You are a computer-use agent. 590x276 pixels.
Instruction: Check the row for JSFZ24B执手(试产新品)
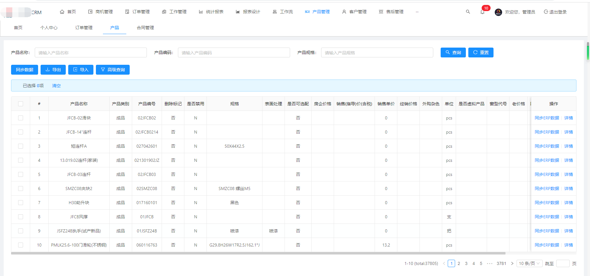[21, 231]
